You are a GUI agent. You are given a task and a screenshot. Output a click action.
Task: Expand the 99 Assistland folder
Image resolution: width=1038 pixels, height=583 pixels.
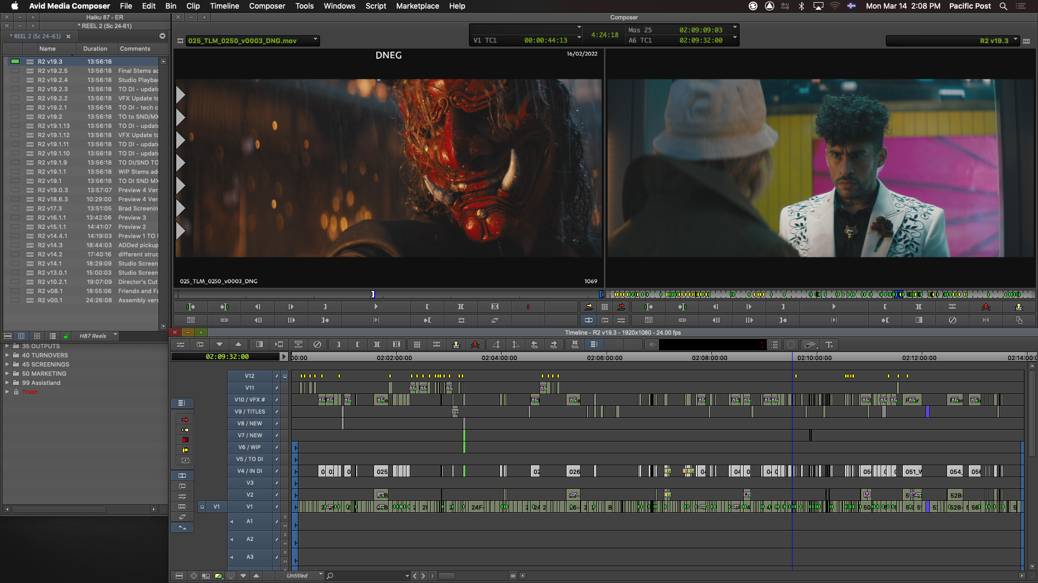point(7,383)
